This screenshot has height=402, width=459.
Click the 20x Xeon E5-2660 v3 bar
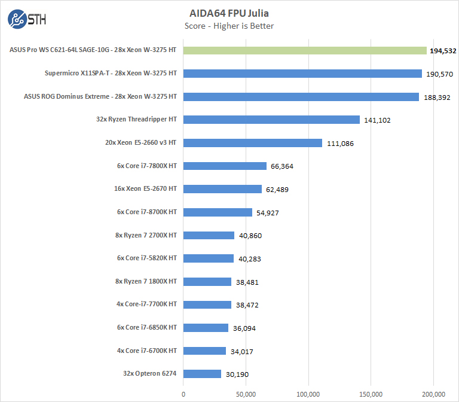(253, 143)
